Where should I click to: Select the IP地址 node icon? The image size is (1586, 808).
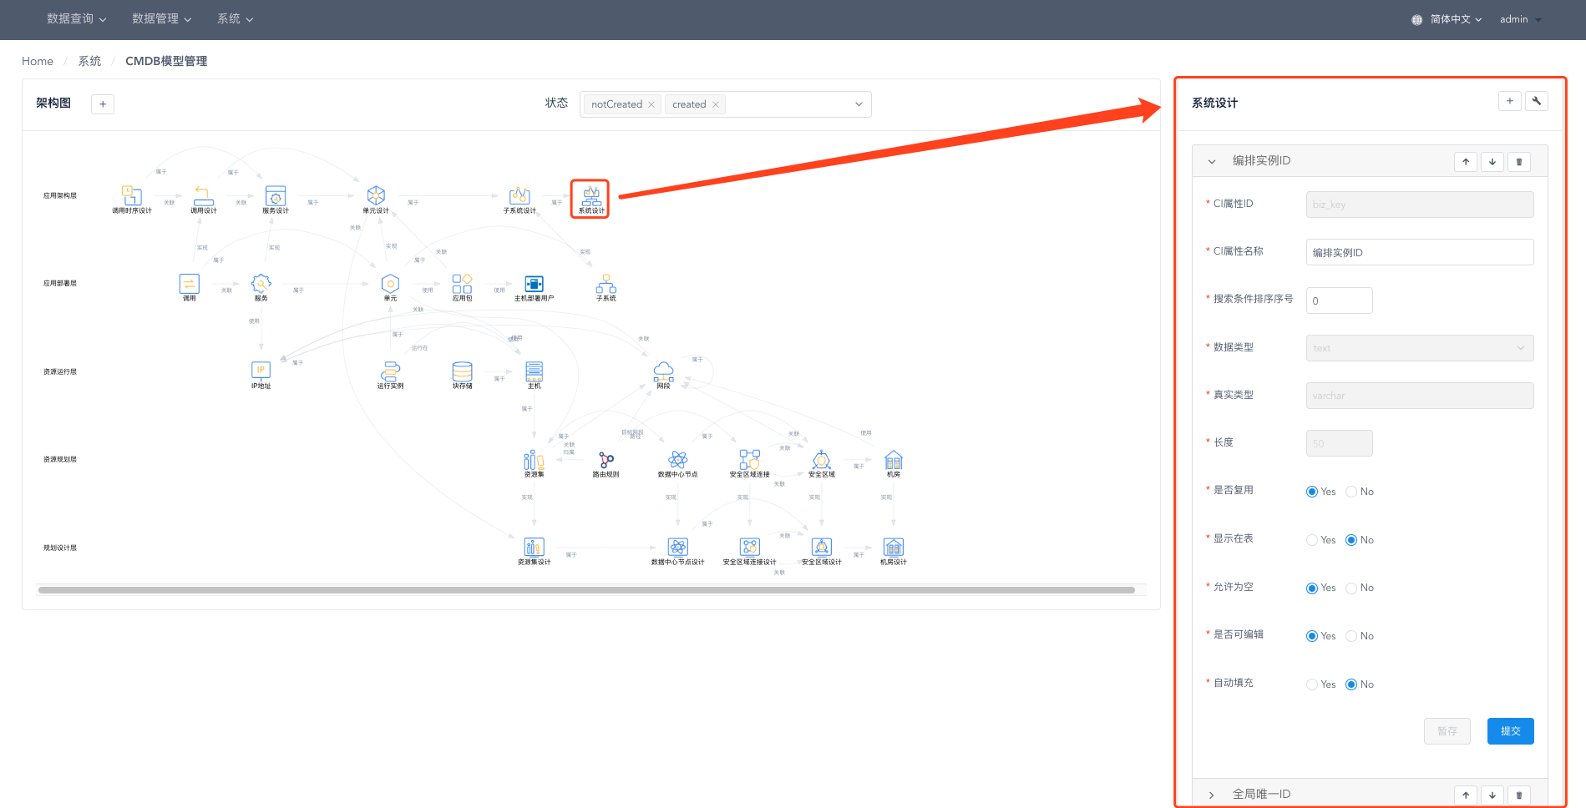coord(261,371)
